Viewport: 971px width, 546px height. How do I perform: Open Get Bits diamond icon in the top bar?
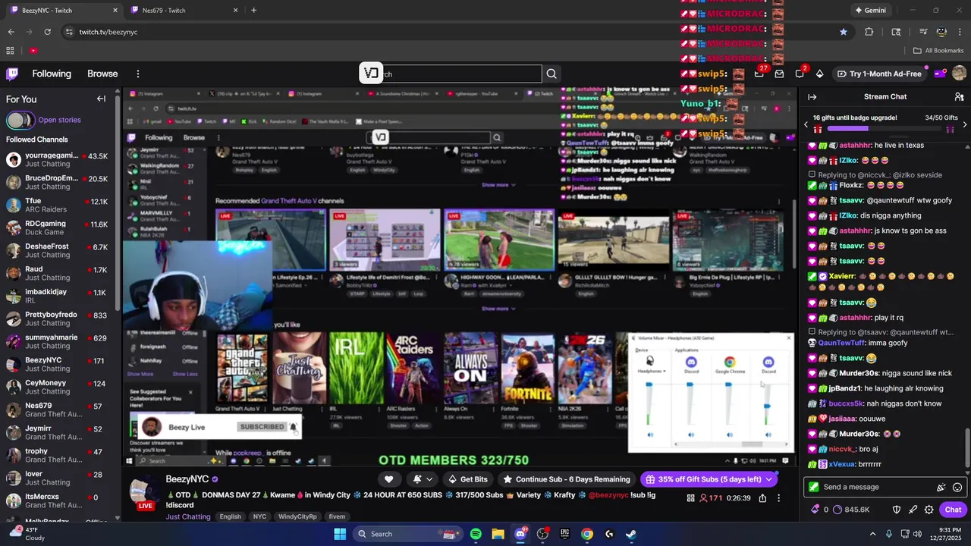coord(819,74)
